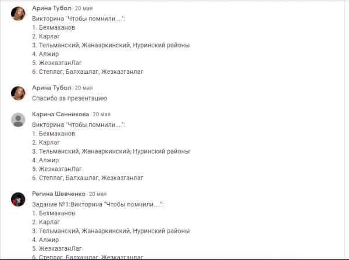Click '6. Степлаг, Балхашлаг' line in Карина's comment
Image resolution: width=349 pixels, height=260 pixels.
[87, 177]
